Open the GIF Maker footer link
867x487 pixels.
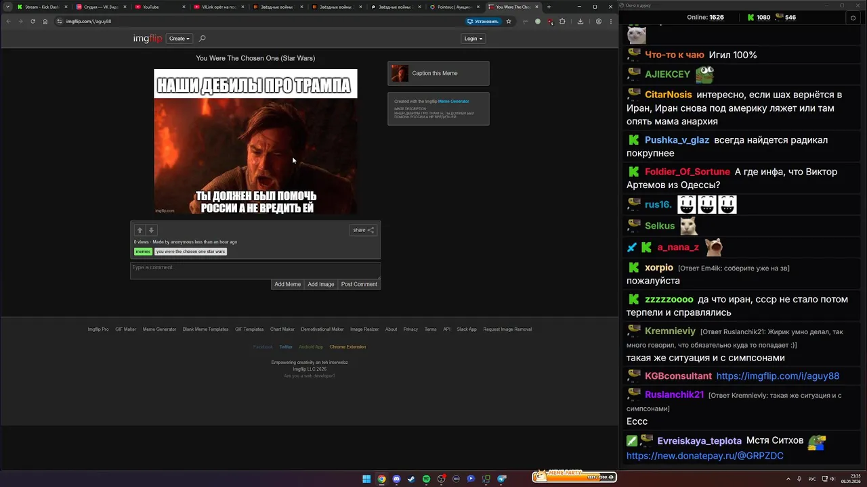[x=125, y=329]
